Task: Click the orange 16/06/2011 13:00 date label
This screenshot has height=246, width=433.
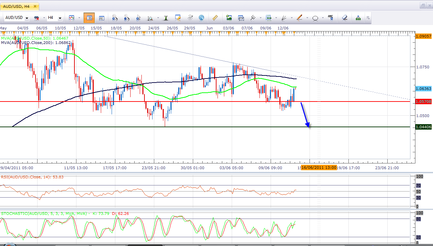Action: pos(319,167)
